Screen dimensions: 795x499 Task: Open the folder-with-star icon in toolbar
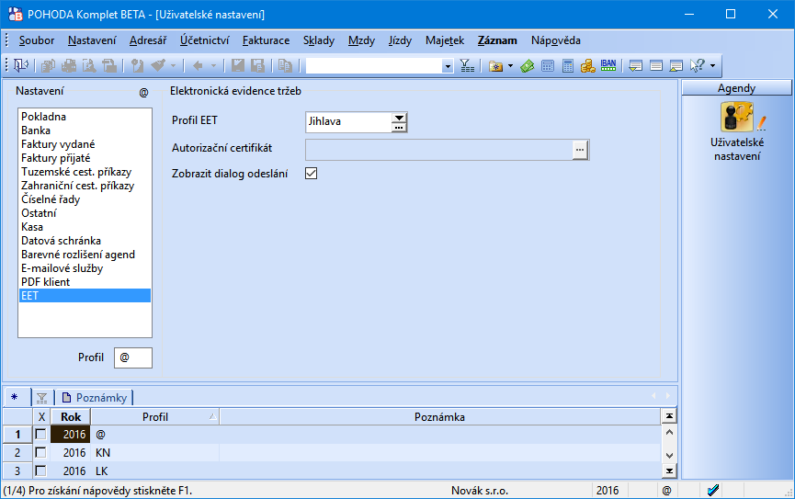495,66
